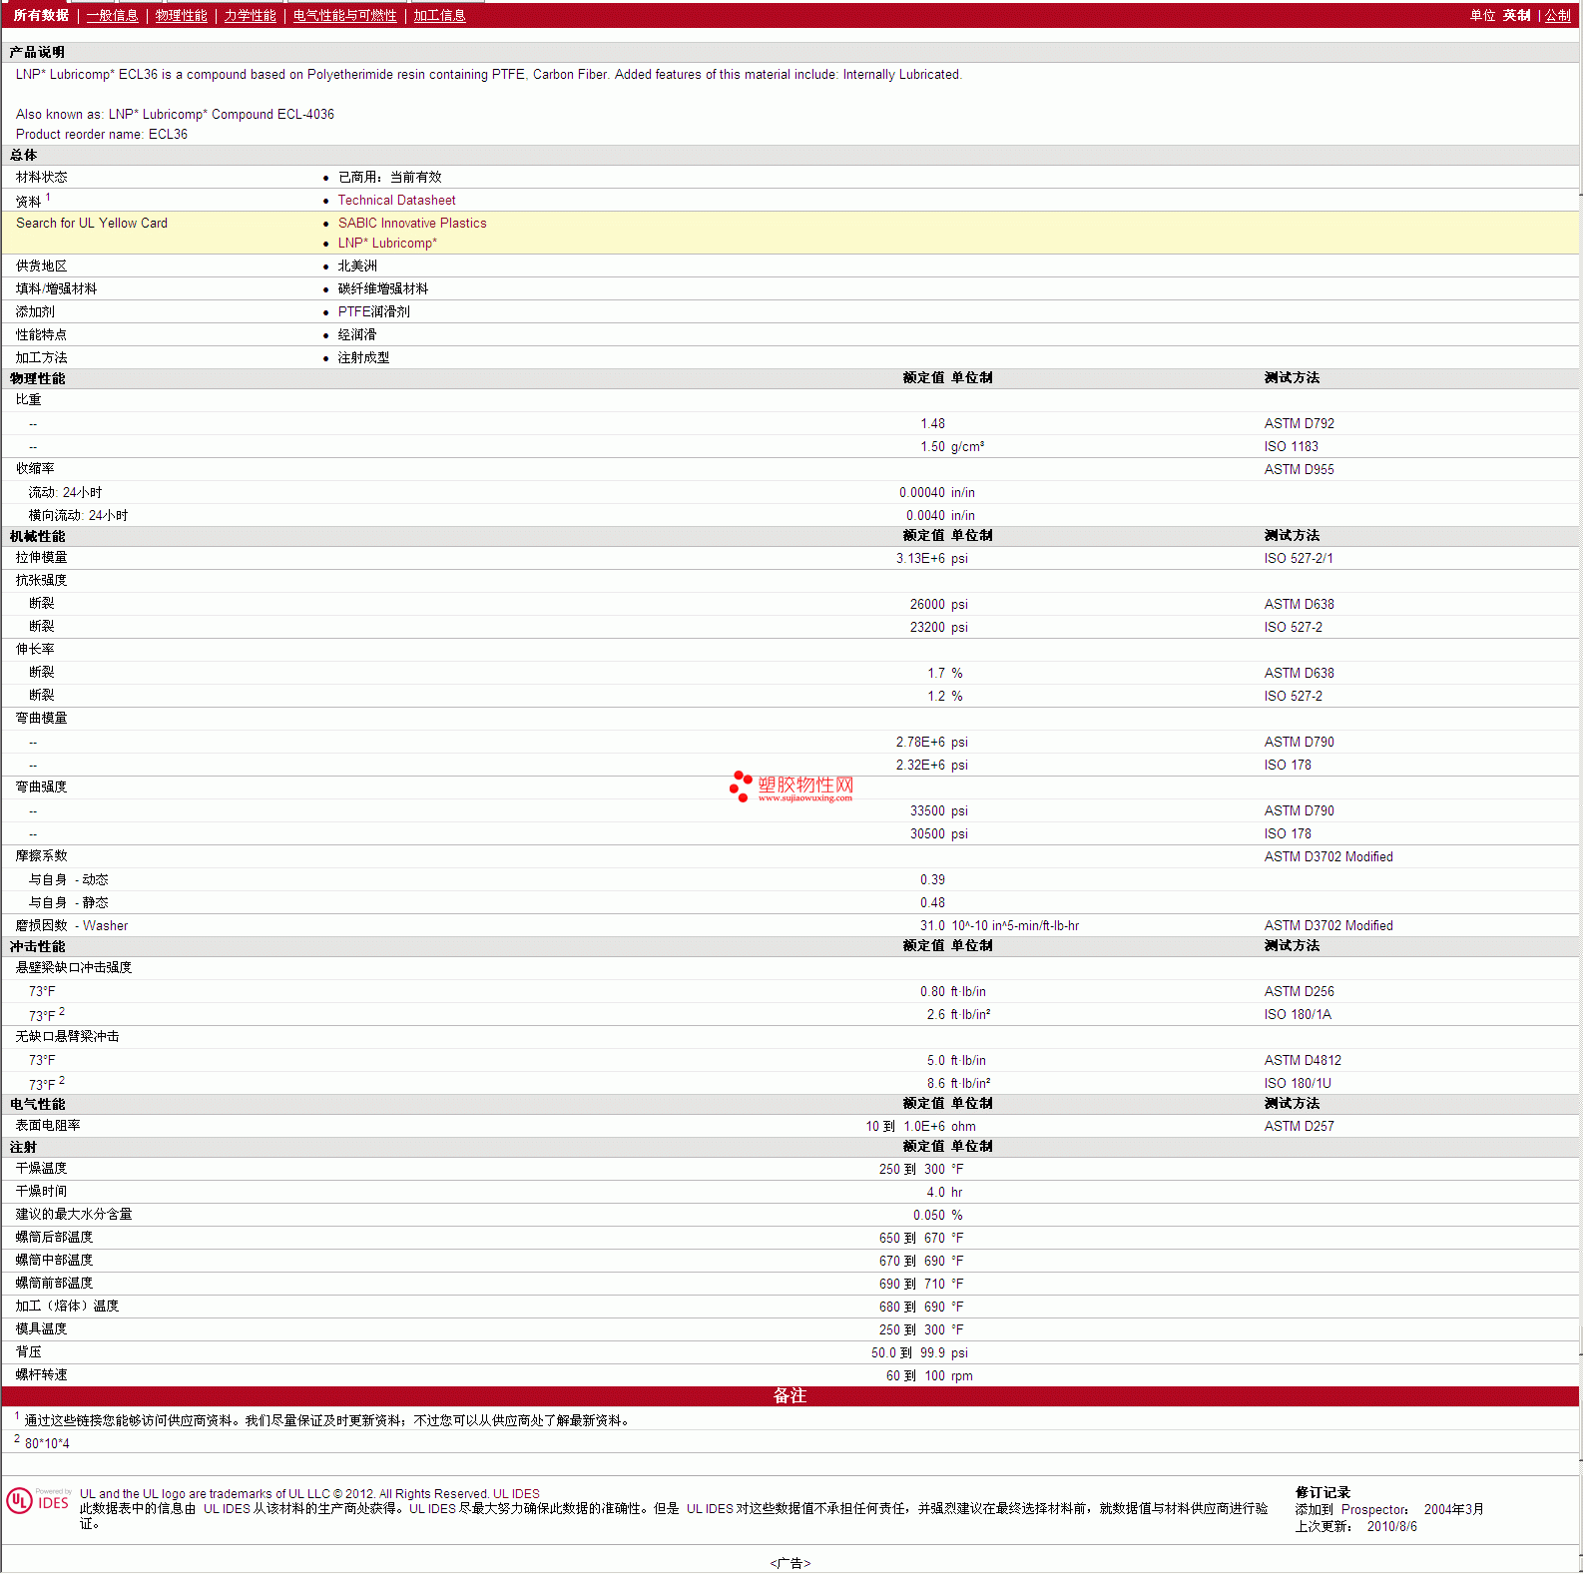Screen dimensions: 1583x1574
Task: Go to the 力学性能 tab
Action: [x=250, y=15]
